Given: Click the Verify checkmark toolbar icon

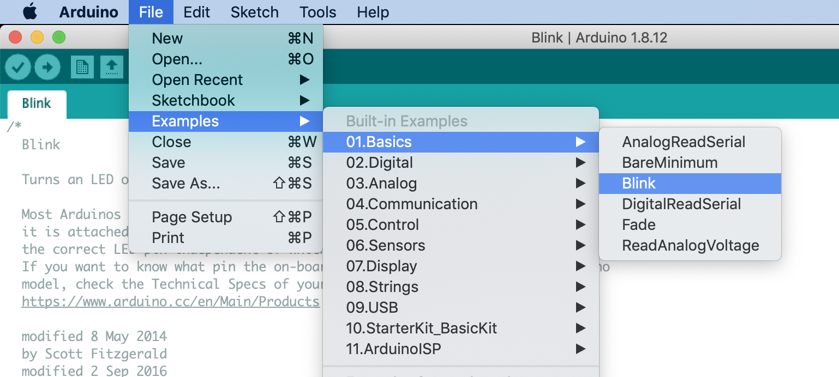Looking at the screenshot, I should [18, 68].
